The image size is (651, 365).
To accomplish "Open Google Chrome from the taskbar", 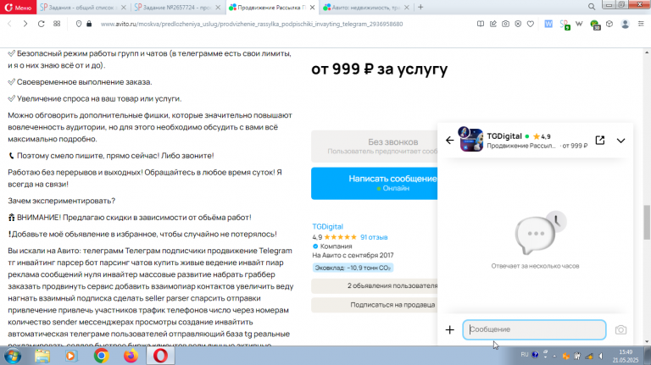I will click(x=101, y=356).
